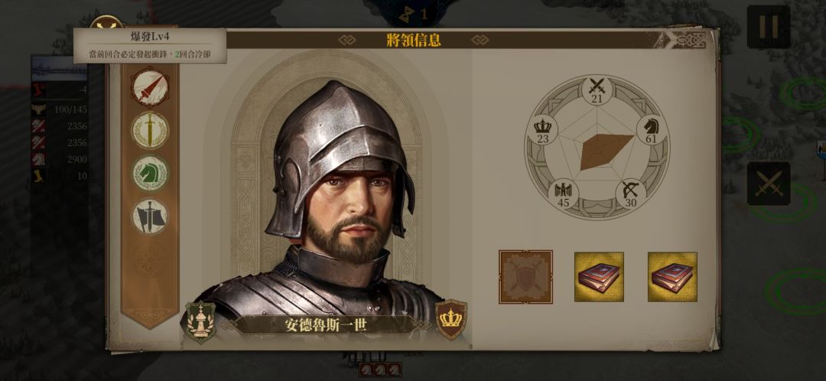Viewport: 826px width, 381px height.
Task: Pause the game with the pause button
Action: [x=768, y=27]
